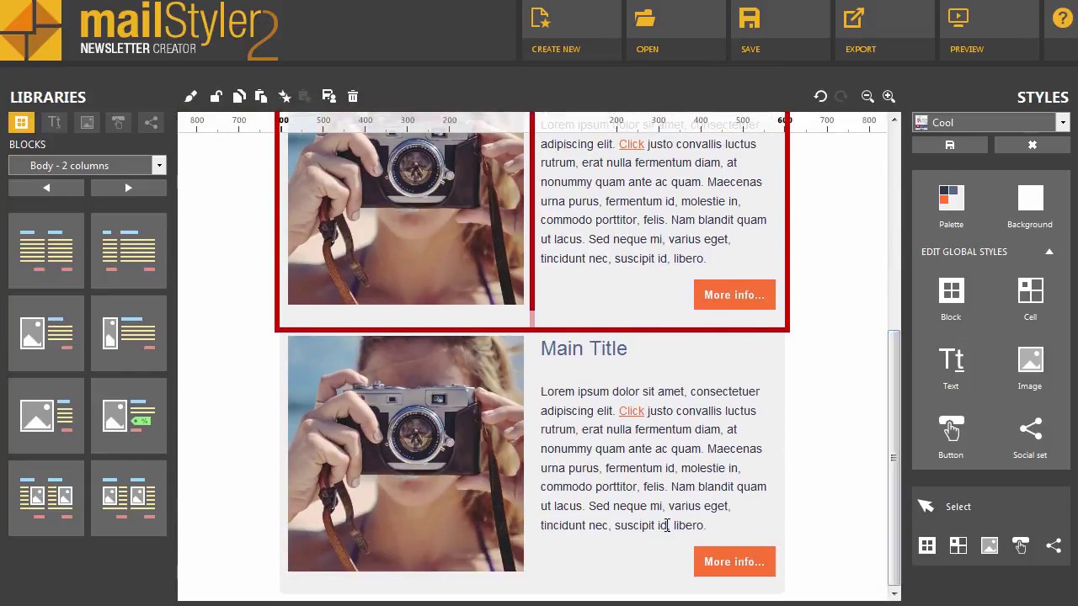Screen dimensions: 1078x606
Task: Zoom out with the minus magnifier
Action: tap(867, 96)
